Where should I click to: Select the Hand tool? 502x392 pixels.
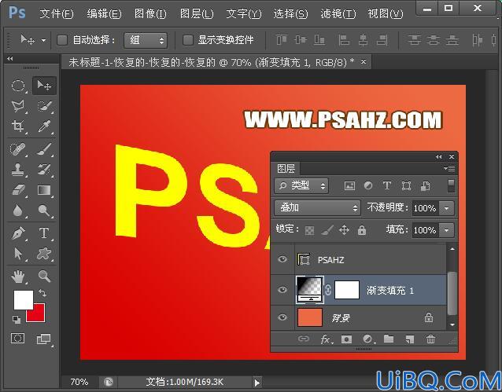pyautogui.click(x=18, y=277)
